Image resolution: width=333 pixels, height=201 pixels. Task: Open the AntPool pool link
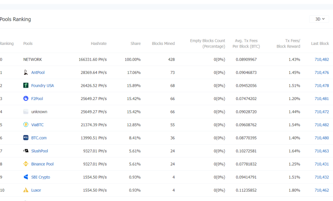click(38, 73)
